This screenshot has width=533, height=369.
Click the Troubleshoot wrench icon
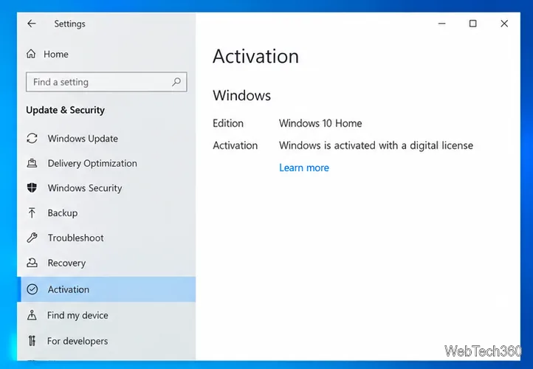click(32, 238)
